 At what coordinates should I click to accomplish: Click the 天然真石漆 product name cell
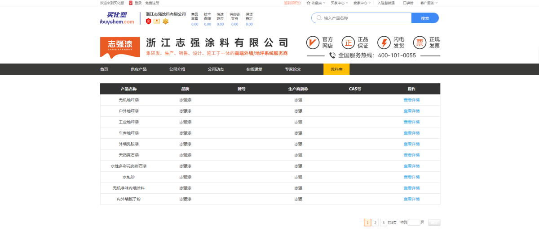pos(128,155)
